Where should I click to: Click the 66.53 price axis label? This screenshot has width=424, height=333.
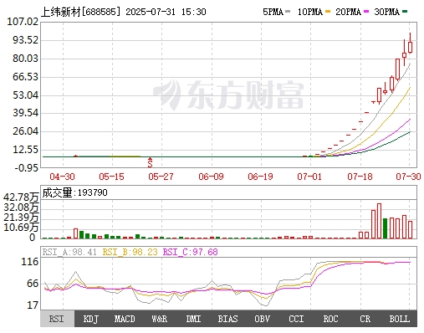click(x=25, y=77)
